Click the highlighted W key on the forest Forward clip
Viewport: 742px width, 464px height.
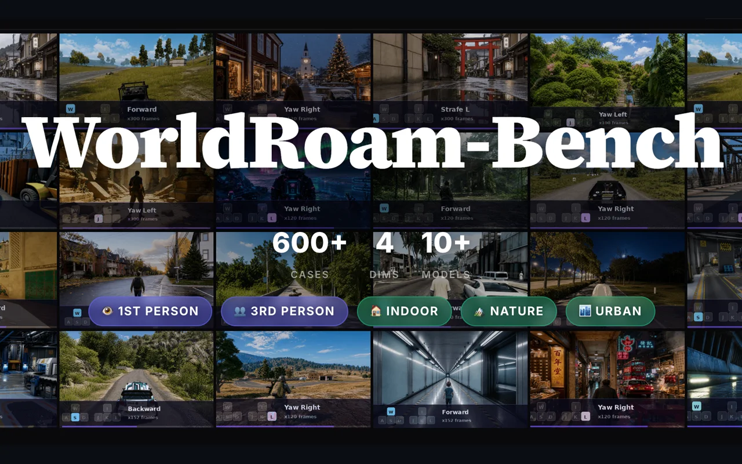point(384,208)
